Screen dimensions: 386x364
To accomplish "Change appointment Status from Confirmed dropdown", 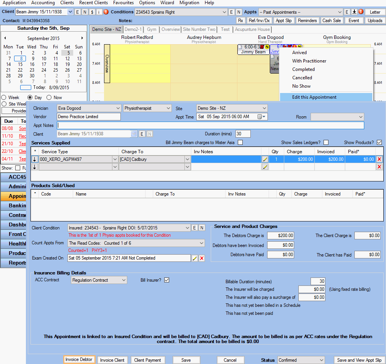I will click(x=301, y=360).
